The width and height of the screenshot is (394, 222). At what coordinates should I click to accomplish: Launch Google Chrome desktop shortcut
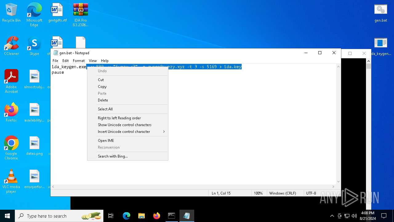click(x=11, y=148)
